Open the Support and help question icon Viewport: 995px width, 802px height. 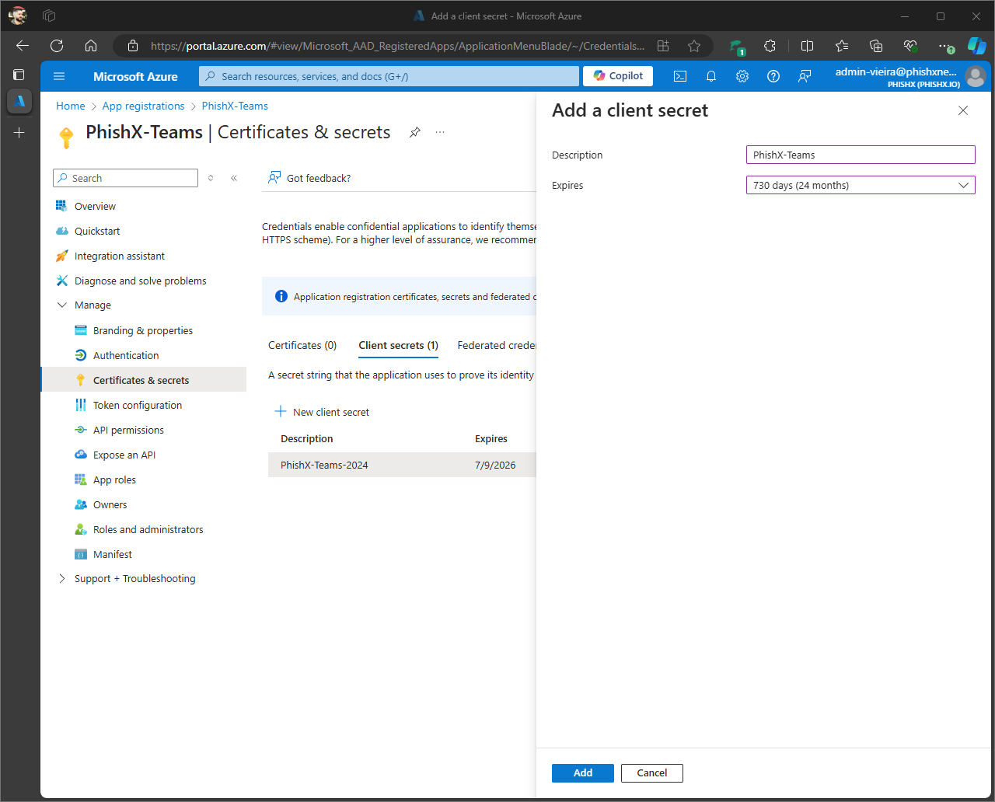pos(773,76)
